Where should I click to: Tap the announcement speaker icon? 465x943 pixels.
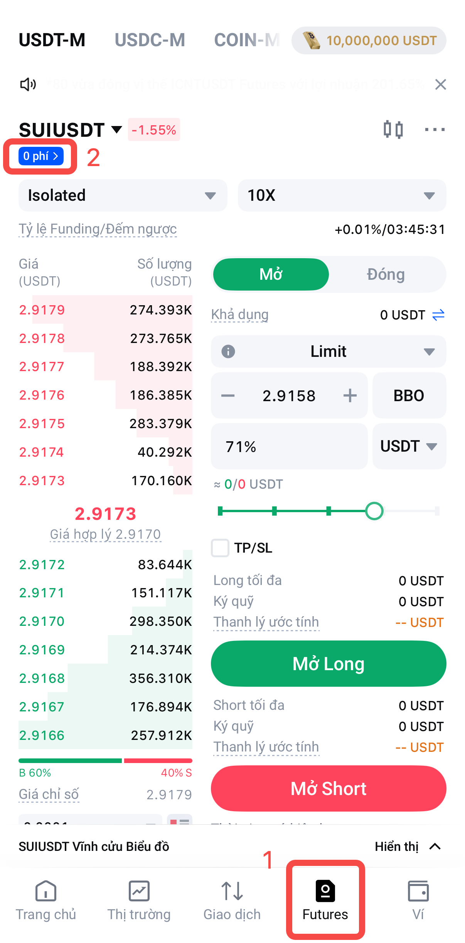pyautogui.click(x=28, y=84)
